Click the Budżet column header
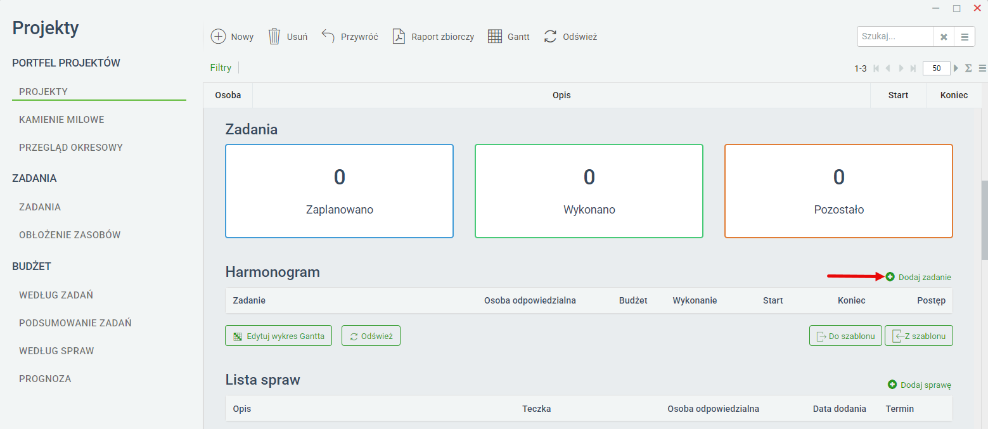 (x=633, y=300)
